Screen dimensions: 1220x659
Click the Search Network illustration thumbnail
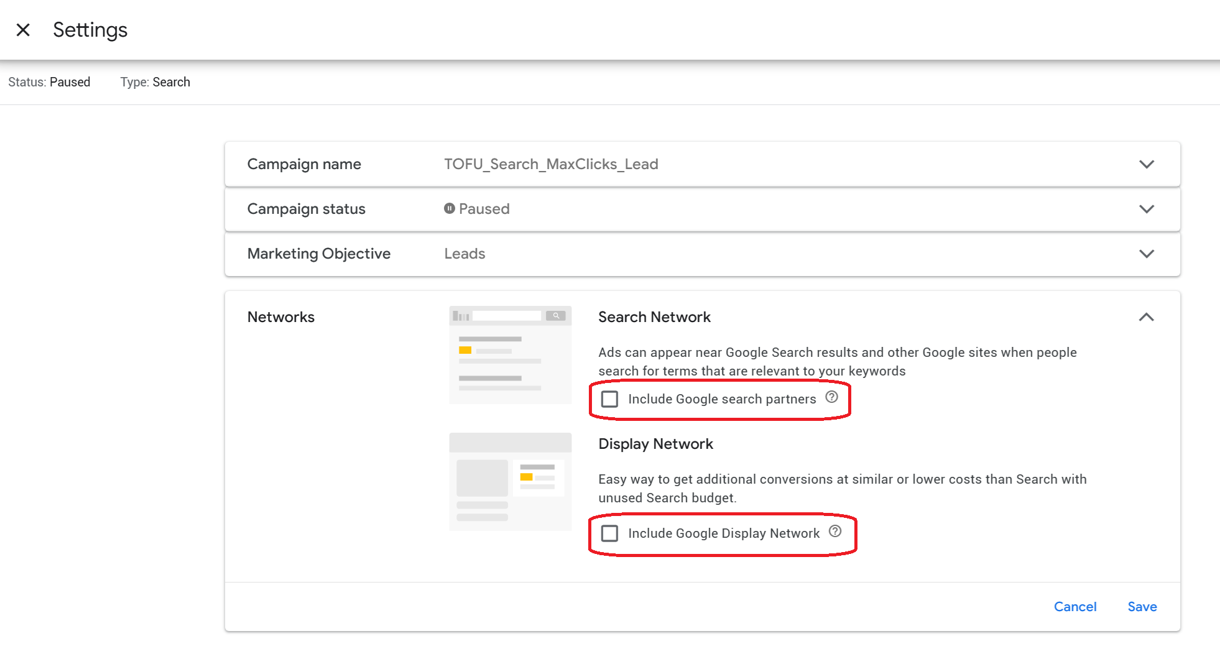pyautogui.click(x=511, y=355)
